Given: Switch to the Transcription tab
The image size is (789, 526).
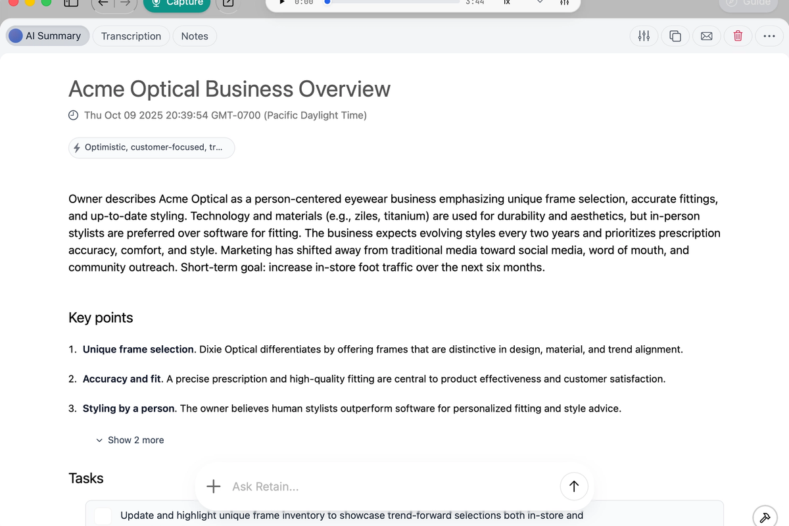Looking at the screenshot, I should pos(131,36).
